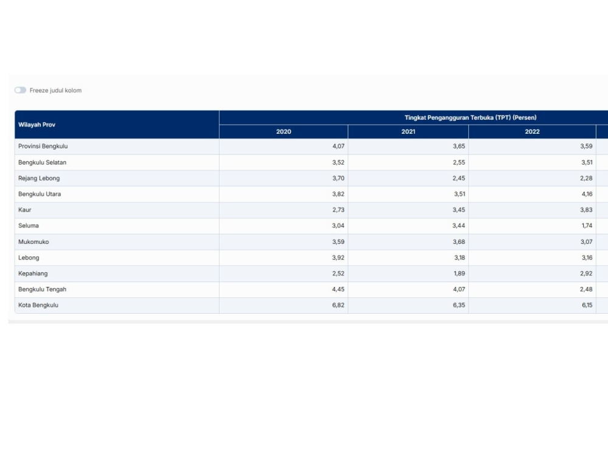Select Provinsi Bengkulu 2022 value 3,59
This screenshot has height=456, width=608.
click(586, 146)
